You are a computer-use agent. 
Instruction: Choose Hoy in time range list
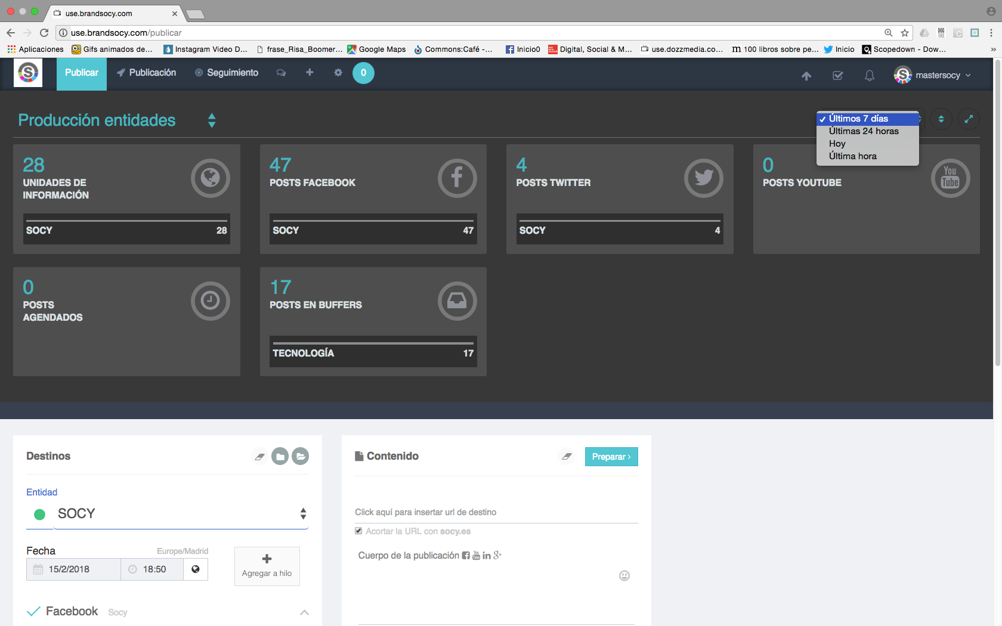[x=867, y=144]
